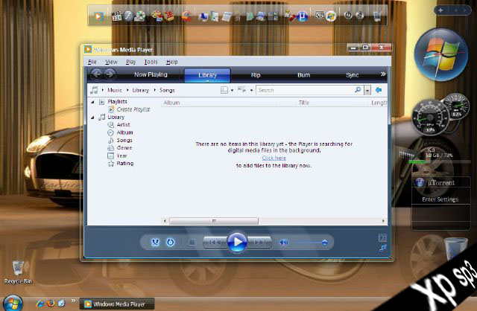Select the Library tab
Viewport: 477px width, 311px height.
point(207,75)
